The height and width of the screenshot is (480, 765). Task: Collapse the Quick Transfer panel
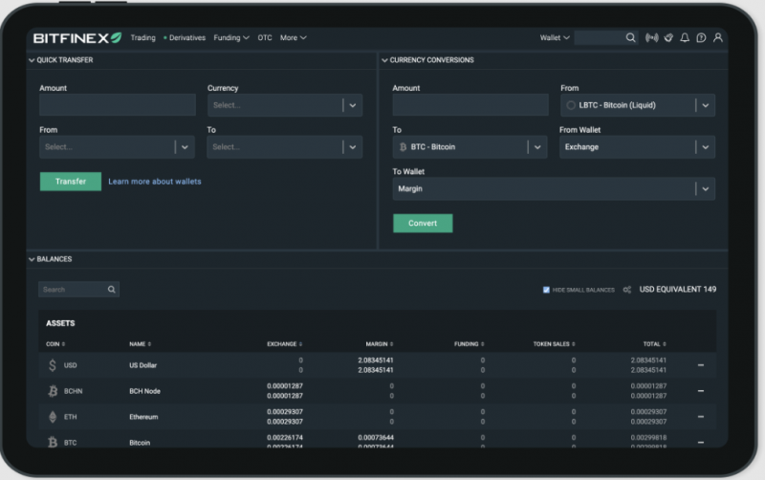tap(32, 60)
